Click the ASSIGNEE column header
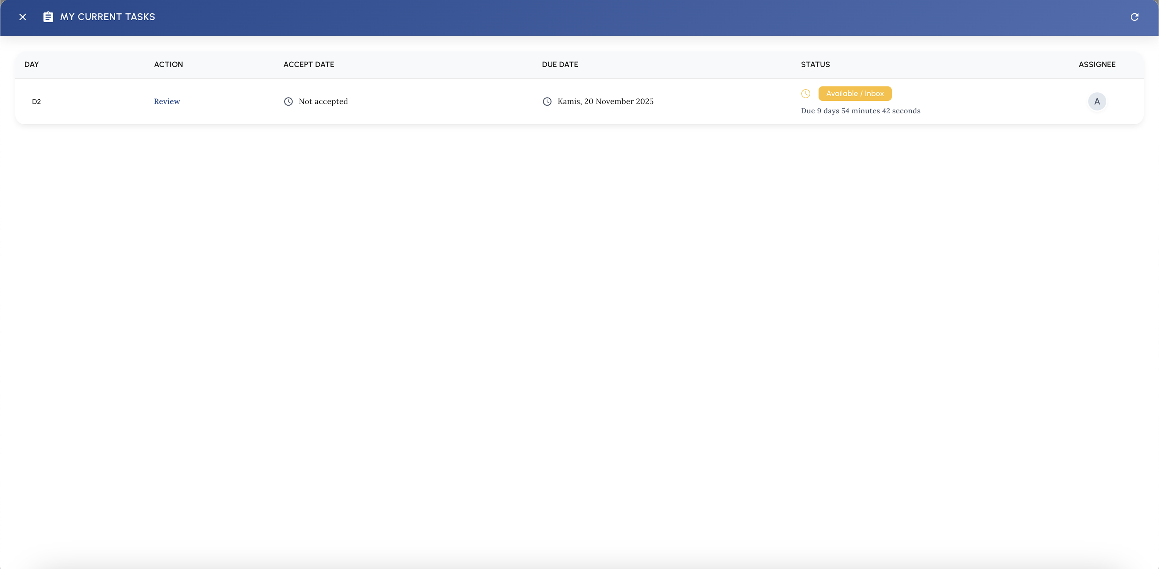The image size is (1159, 569). tap(1097, 65)
